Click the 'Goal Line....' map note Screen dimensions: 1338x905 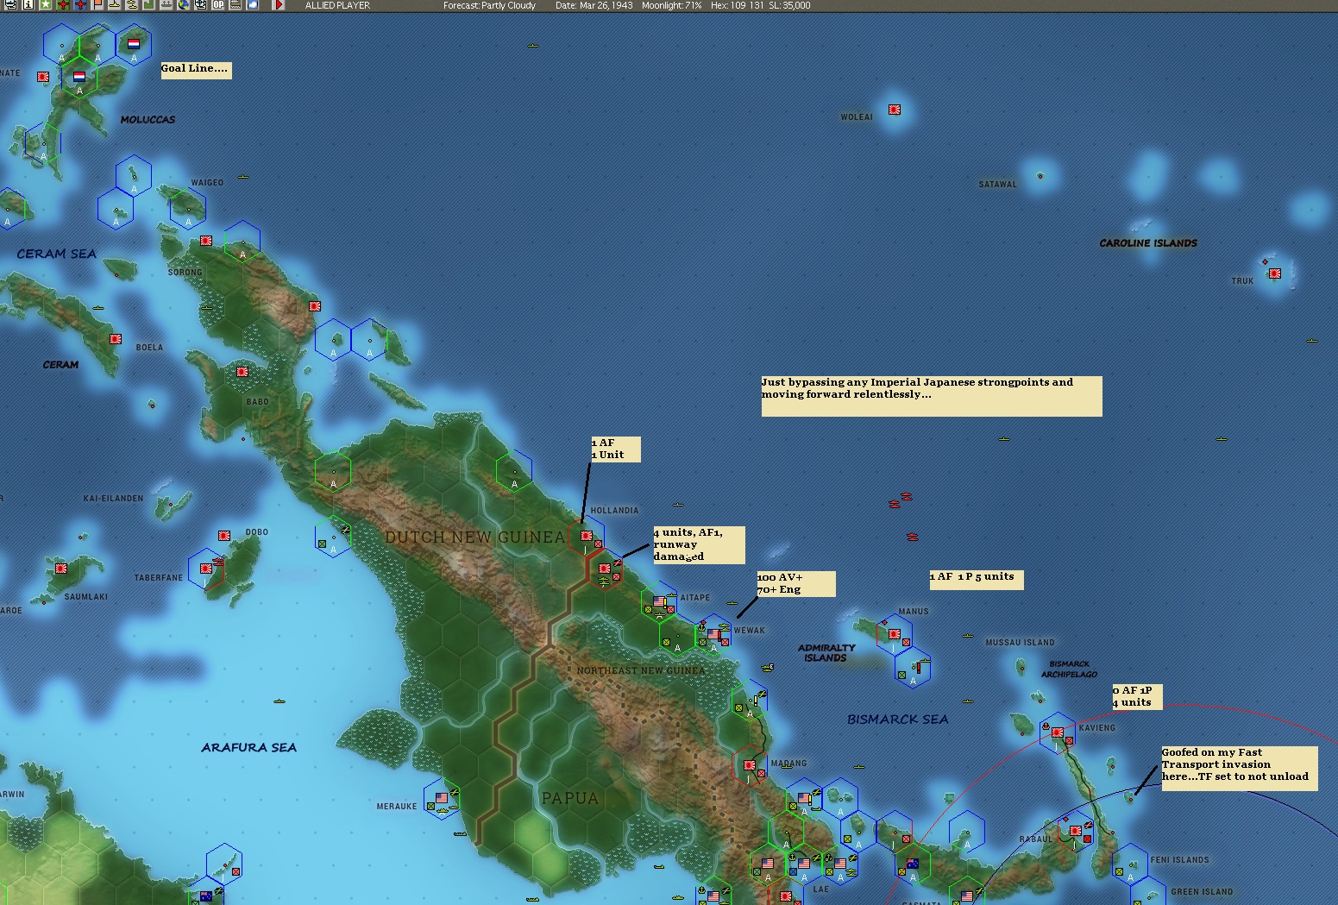coord(196,70)
